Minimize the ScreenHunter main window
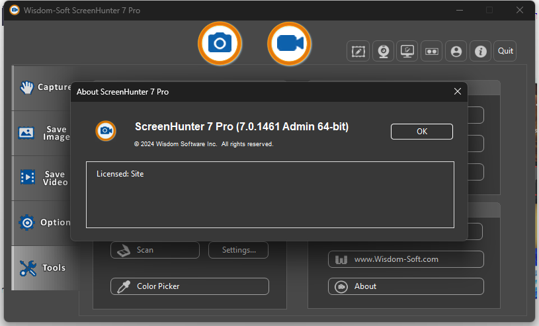539x326 pixels. click(x=459, y=10)
